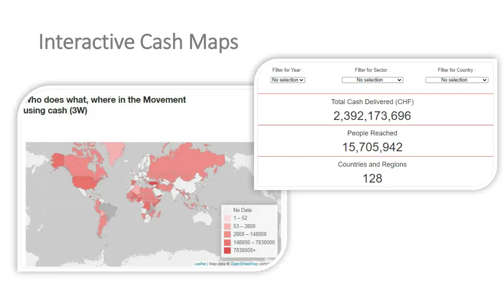Click Turkey on the map
The width and height of the screenshot is (503, 283).
(153, 183)
